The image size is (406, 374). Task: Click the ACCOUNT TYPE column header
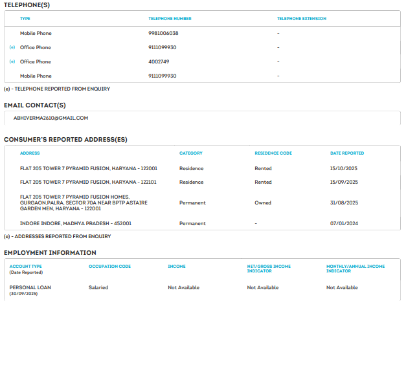pyautogui.click(x=26, y=267)
